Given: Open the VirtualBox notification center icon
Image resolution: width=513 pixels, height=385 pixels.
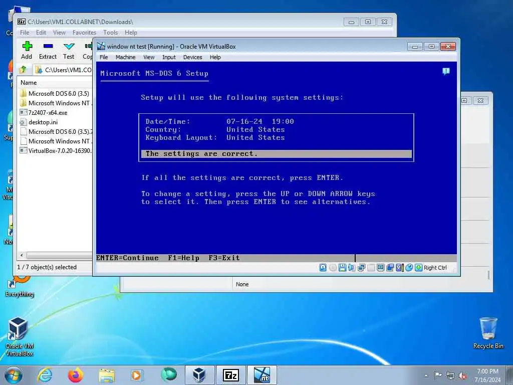Looking at the screenshot, I should coord(446,71).
